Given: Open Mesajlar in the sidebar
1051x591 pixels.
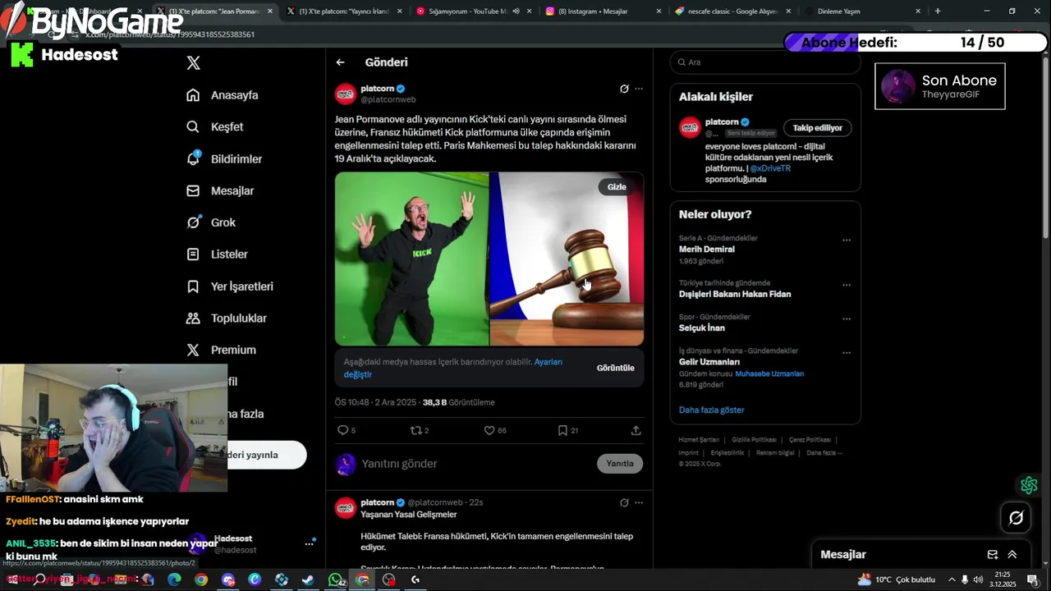Looking at the screenshot, I should (x=220, y=190).
